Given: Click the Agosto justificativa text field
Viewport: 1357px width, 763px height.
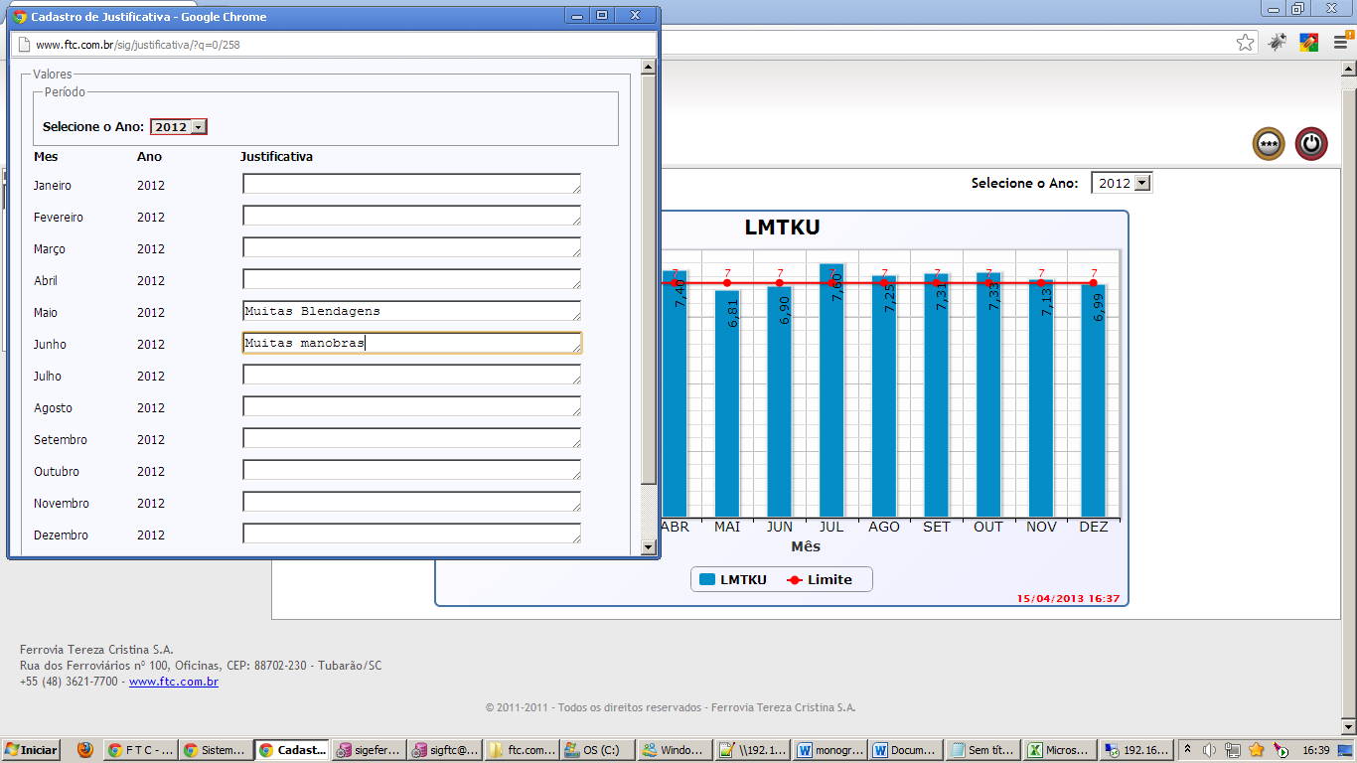Looking at the screenshot, I should [412, 406].
